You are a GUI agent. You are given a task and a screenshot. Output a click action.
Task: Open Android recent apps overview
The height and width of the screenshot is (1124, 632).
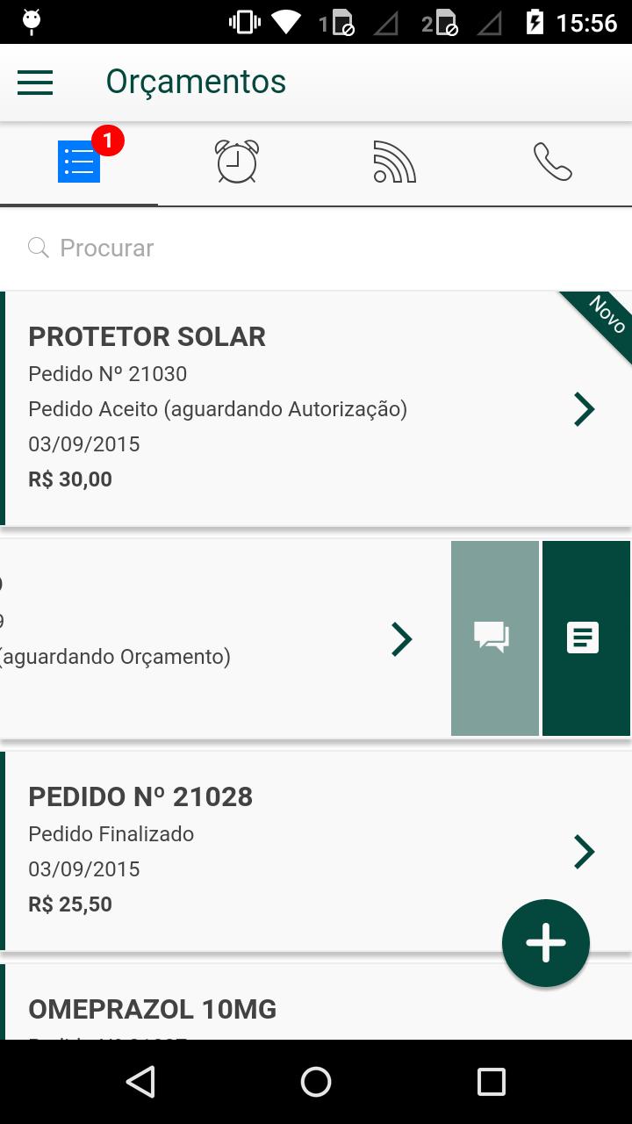[492, 1082]
